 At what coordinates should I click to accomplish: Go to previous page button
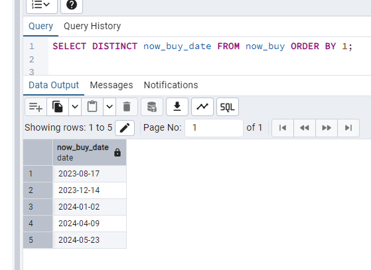pyautogui.click(x=305, y=128)
